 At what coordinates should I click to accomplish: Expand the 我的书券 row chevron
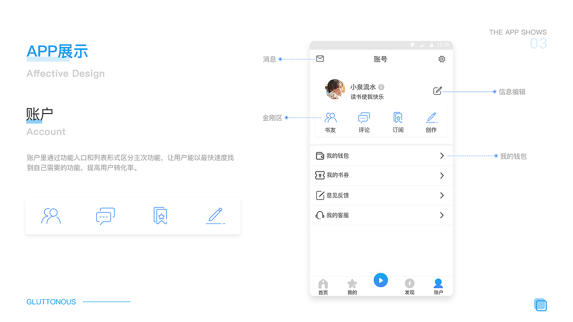coord(442,175)
